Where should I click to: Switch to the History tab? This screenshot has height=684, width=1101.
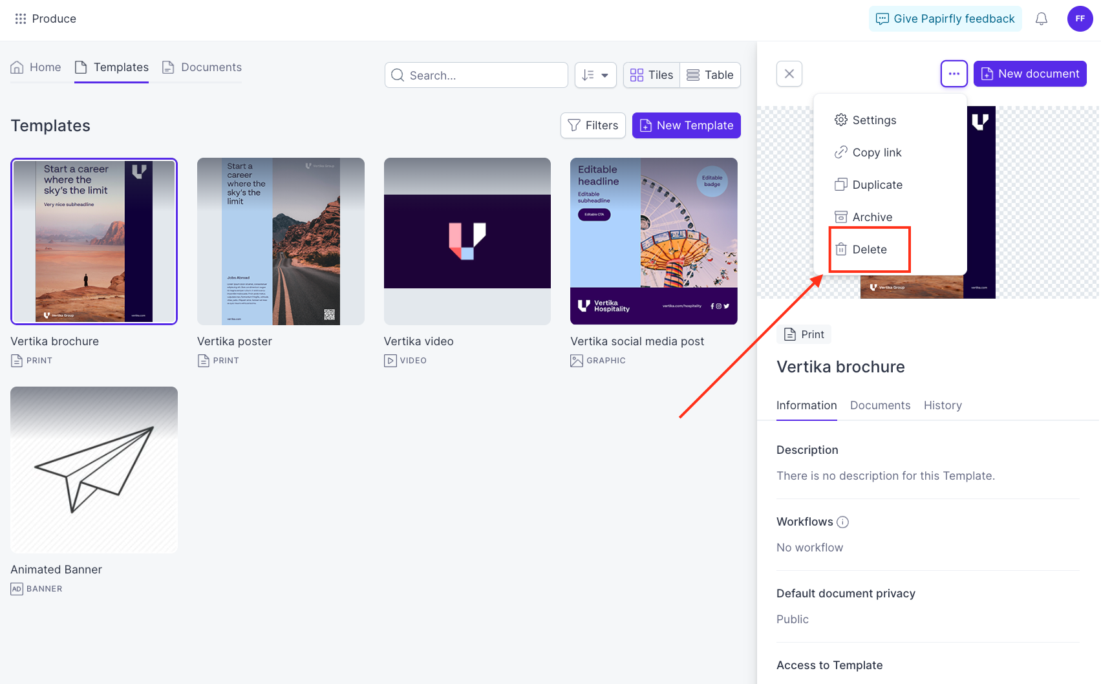[x=943, y=405]
